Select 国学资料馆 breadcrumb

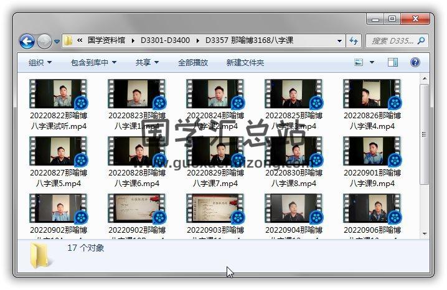pos(106,40)
